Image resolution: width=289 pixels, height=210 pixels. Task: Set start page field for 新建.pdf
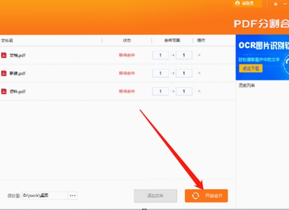(160, 73)
